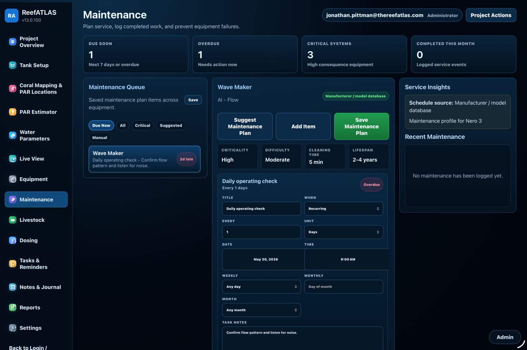Click the Project Overview sidebar icon
The image size is (527, 350).
pos(13,42)
